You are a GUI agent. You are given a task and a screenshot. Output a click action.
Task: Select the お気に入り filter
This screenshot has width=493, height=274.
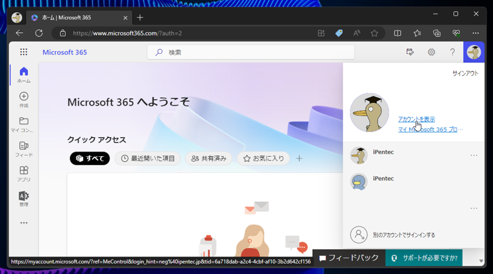click(x=263, y=159)
